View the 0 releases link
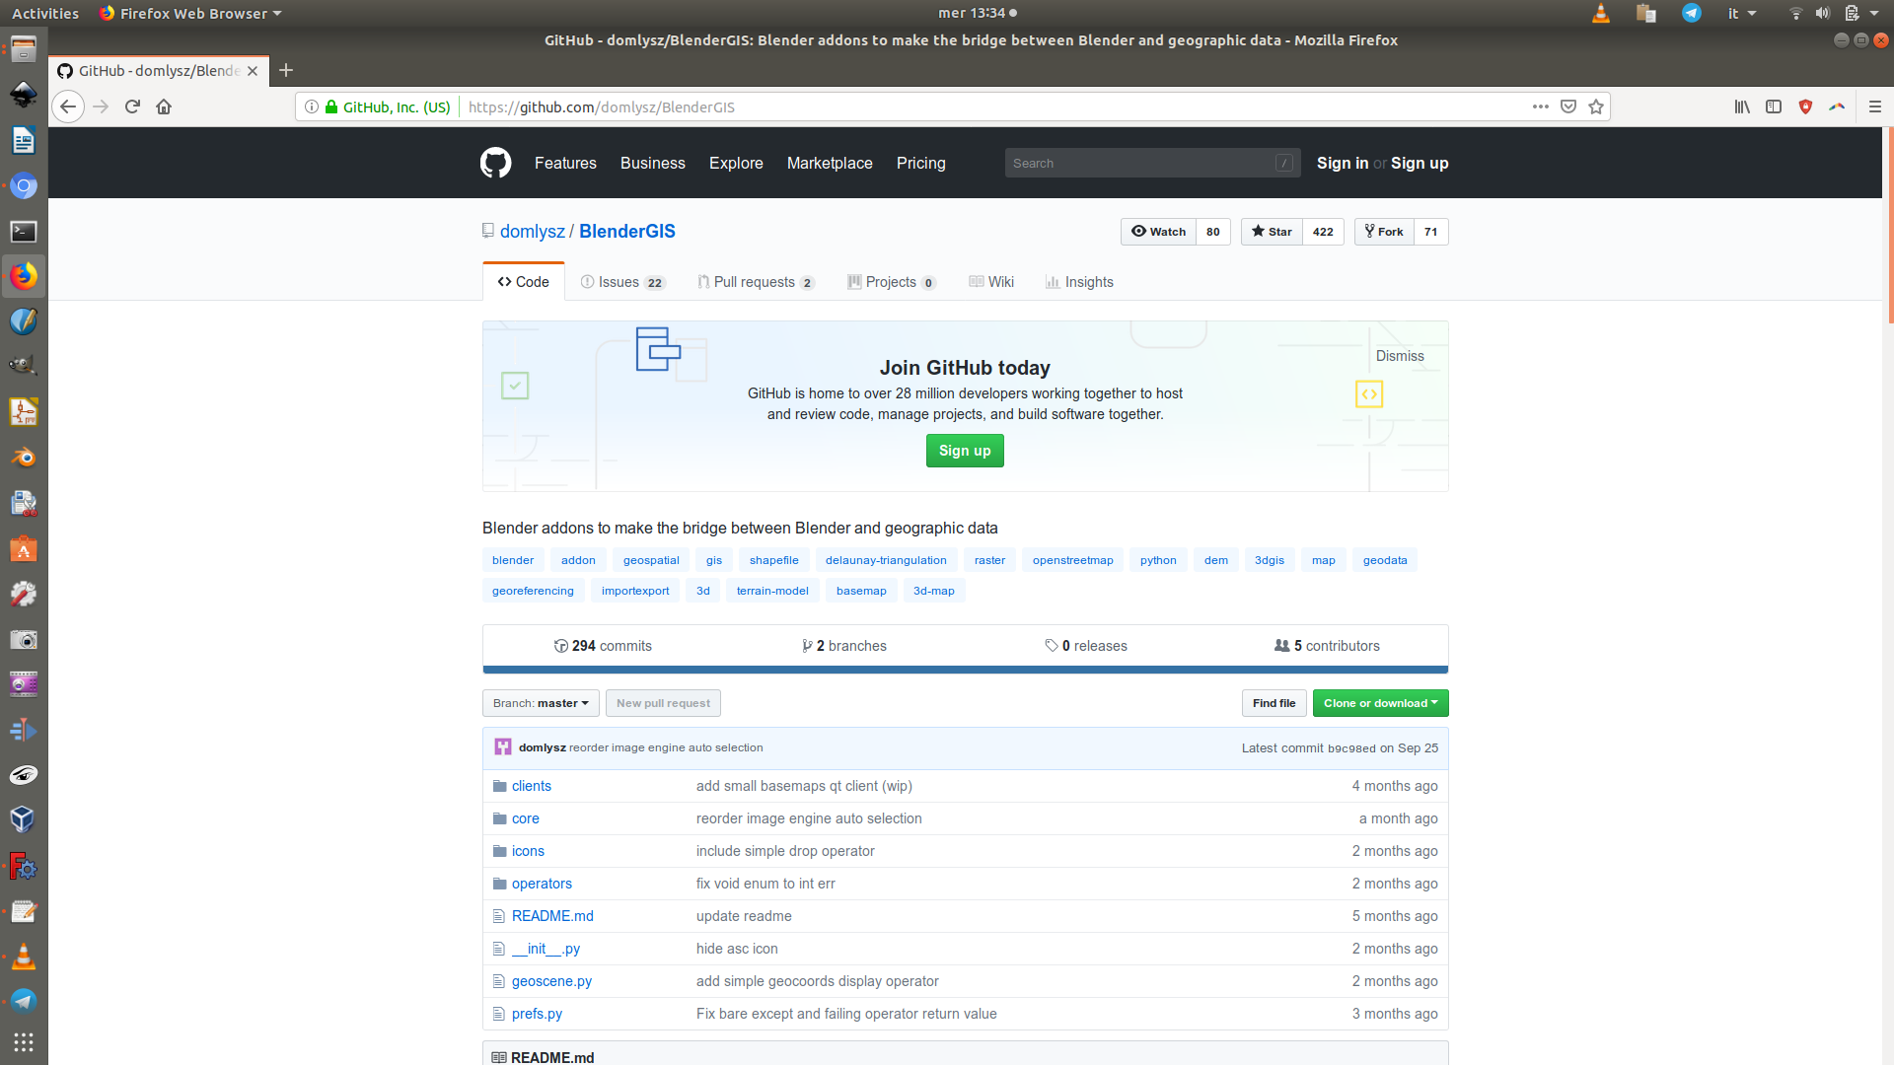The width and height of the screenshot is (1894, 1065). [1086, 646]
